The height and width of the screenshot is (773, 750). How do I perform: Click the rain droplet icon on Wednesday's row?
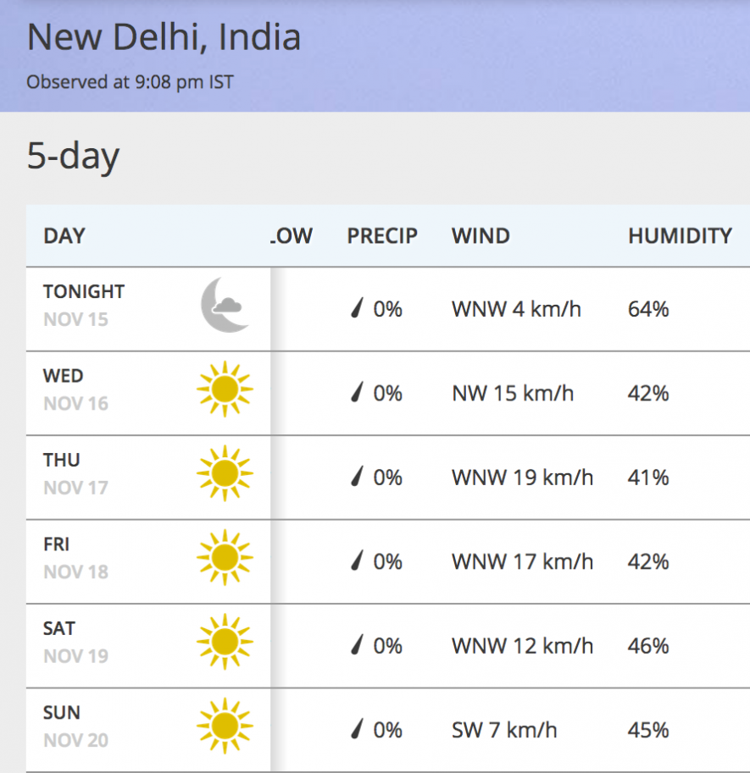(x=356, y=393)
